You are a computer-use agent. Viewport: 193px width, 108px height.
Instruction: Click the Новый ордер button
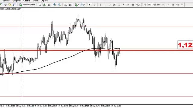(x=27, y=5)
